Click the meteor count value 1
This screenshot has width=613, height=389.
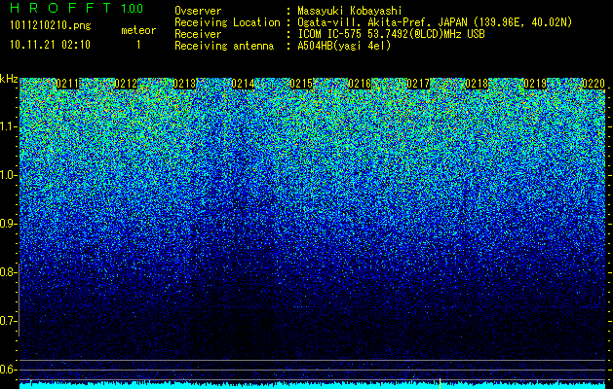coord(138,45)
